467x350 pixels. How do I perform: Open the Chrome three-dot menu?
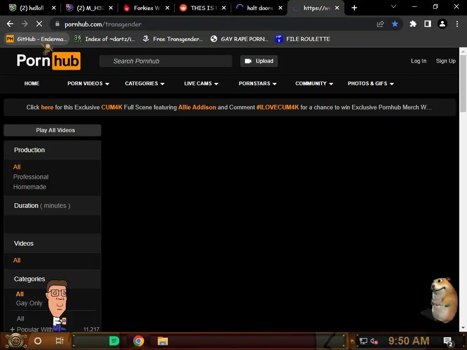[457, 24]
